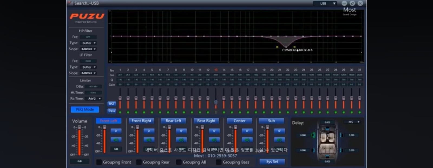433x168 pixels.
Task: Click the master Volume slider handle
Action: 79,127
